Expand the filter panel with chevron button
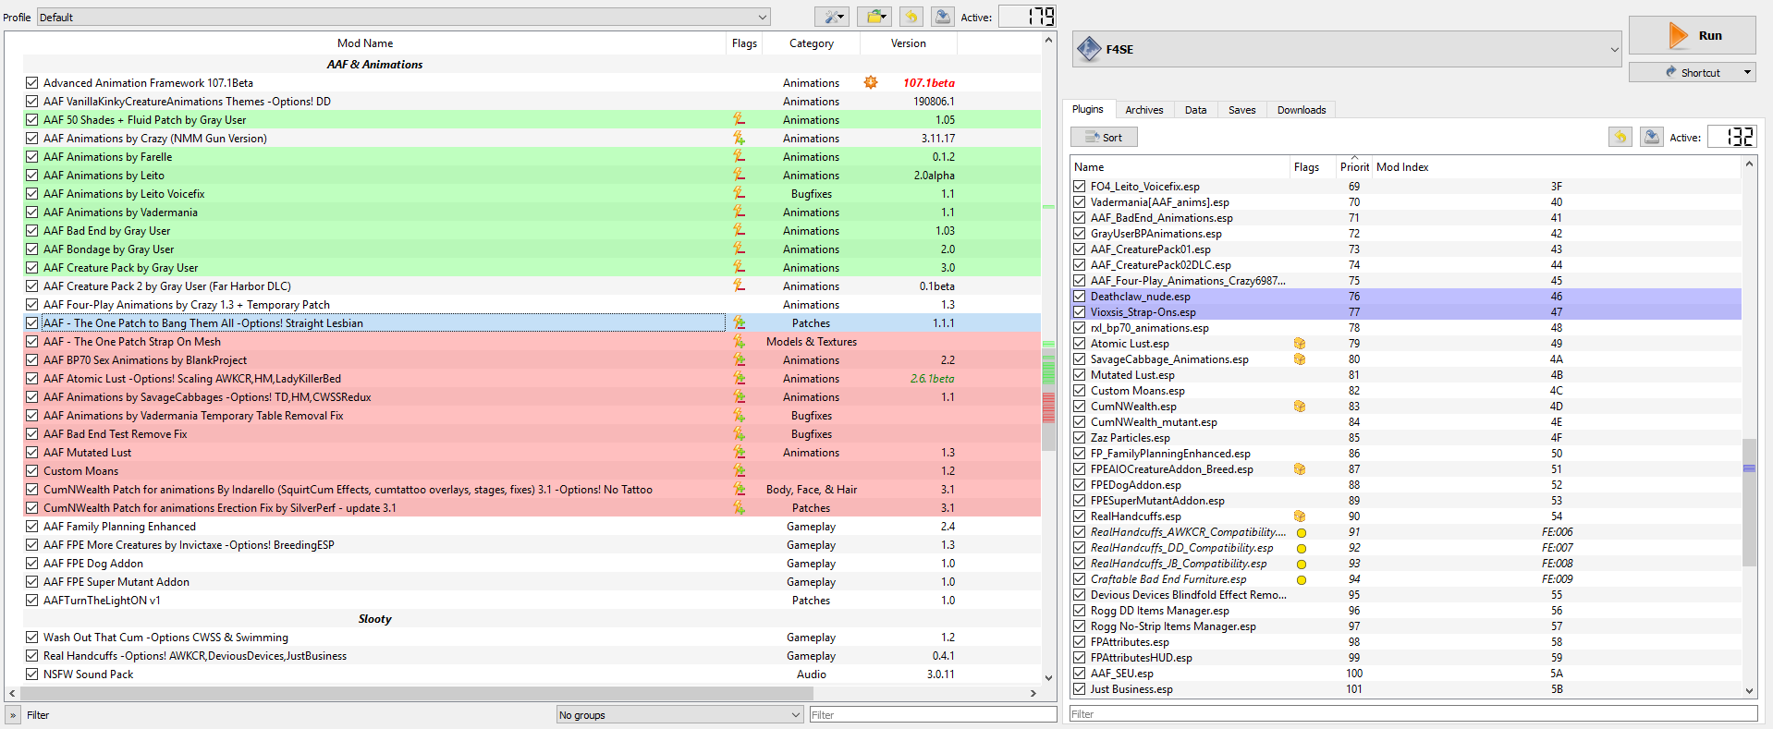This screenshot has width=1773, height=729. [13, 714]
